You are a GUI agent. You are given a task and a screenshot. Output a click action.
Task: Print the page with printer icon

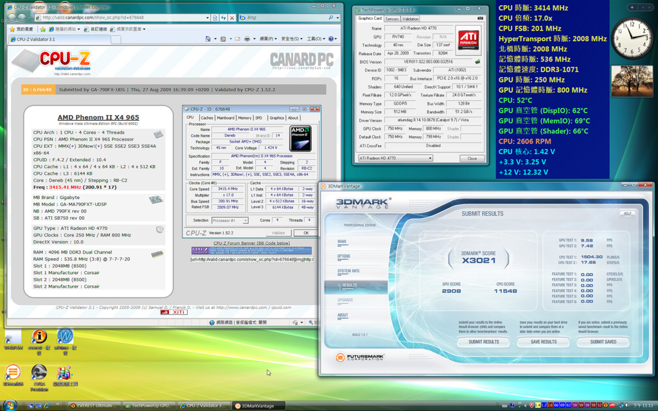click(247, 39)
